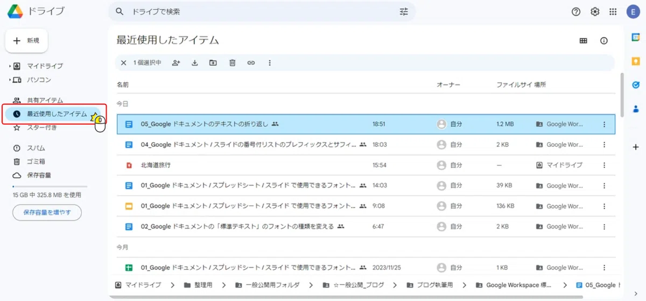Open 保存容量 in sidebar
Image resolution: width=646 pixels, height=301 pixels.
39,175
